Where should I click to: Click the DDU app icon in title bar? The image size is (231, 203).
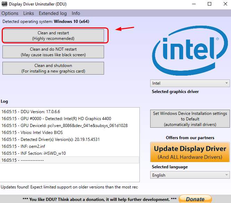(5, 4)
